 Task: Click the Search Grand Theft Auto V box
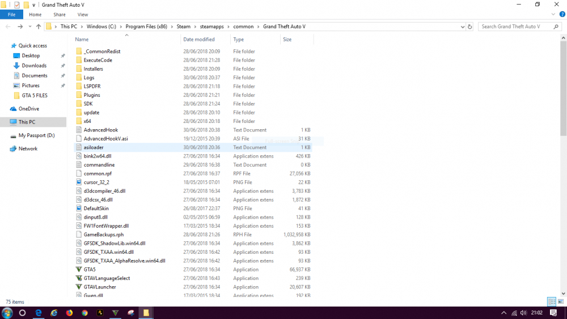click(515, 27)
